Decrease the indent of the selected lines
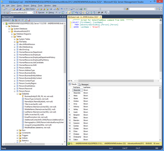 coord(99,13)
